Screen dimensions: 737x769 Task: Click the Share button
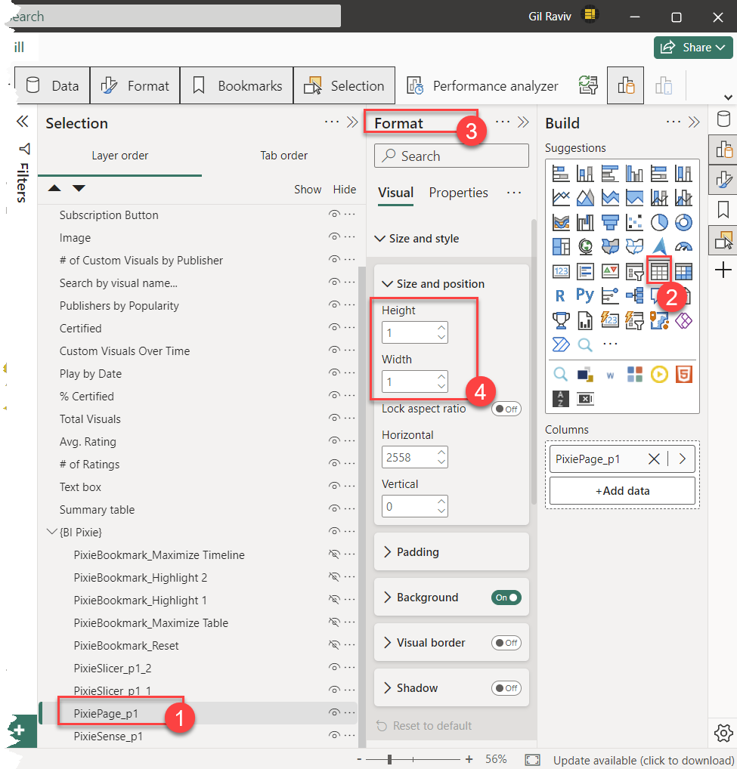click(x=693, y=47)
